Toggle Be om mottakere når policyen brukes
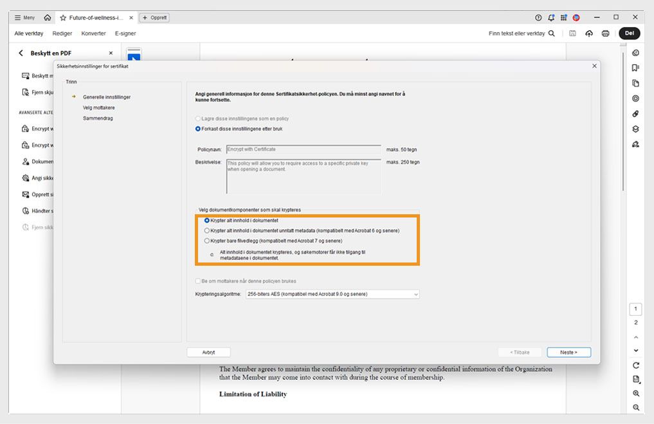Image resolution: width=654 pixels, height=424 pixels. click(x=246, y=281)
